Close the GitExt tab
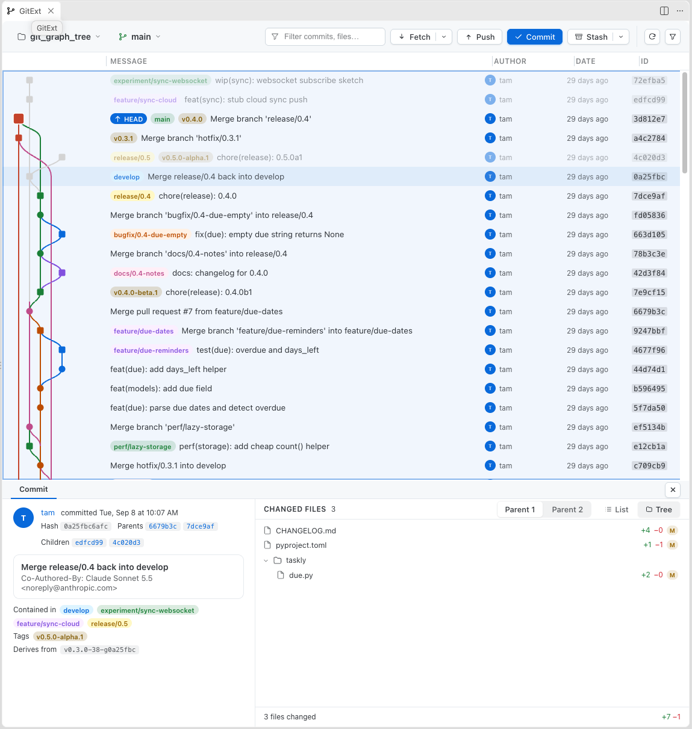This screenshot has width=692, height=729. [x=51, y=11]
